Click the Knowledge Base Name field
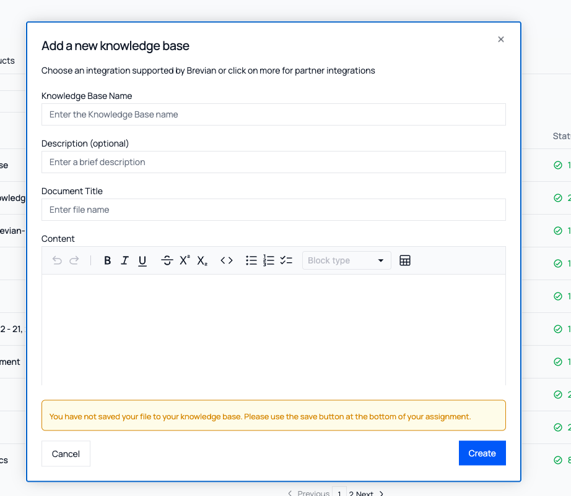 273,114
